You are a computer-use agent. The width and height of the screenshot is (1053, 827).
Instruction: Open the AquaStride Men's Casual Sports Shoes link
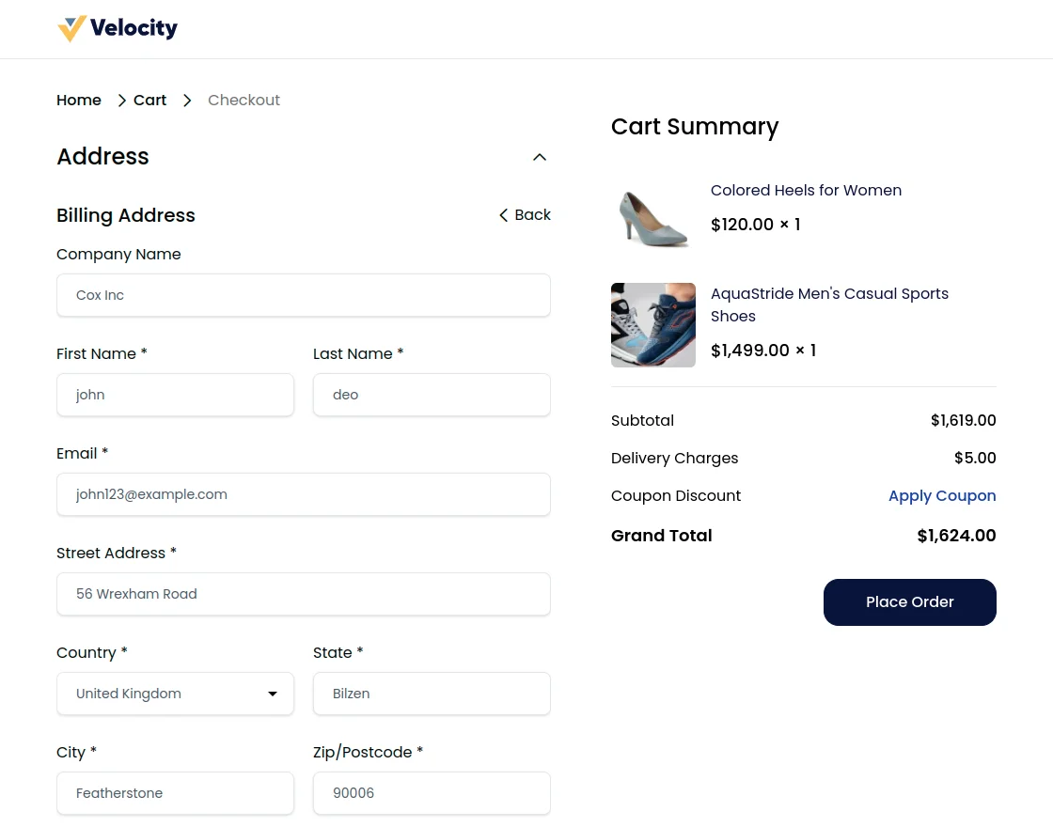click(829, 304)
